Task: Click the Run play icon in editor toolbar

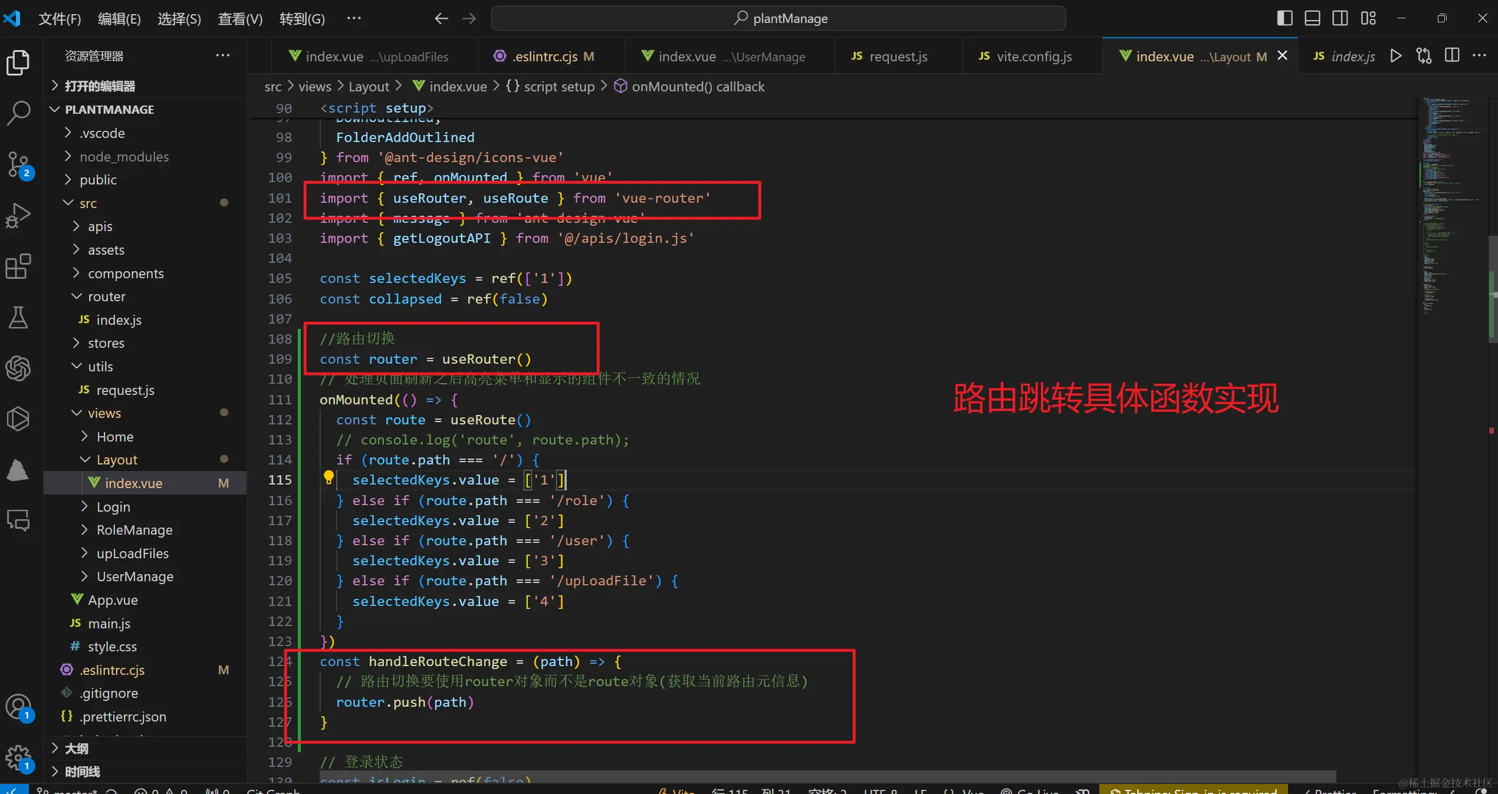Action: [1396, 56]
